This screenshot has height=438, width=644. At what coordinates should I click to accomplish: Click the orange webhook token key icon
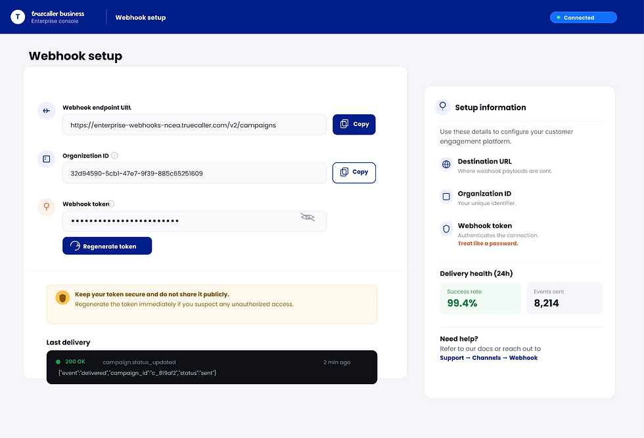(x=47, y=207)
